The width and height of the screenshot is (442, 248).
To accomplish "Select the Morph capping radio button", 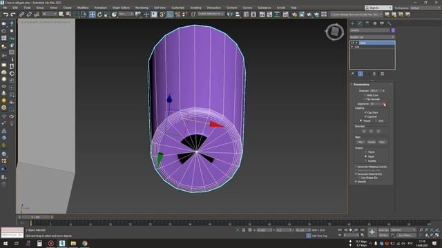I will (x=361, y=121).
